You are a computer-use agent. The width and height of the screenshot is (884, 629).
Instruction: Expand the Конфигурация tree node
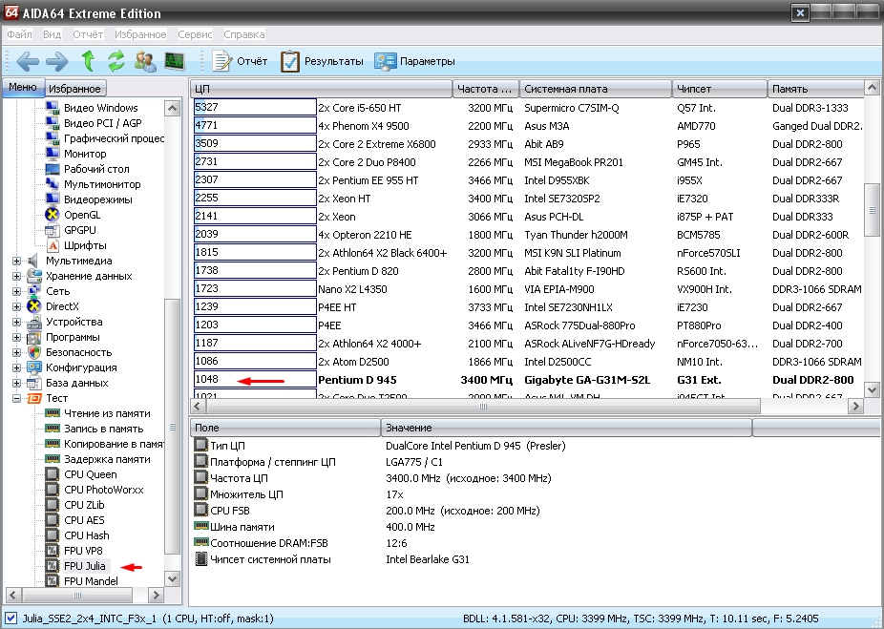[x=16, y=367]
